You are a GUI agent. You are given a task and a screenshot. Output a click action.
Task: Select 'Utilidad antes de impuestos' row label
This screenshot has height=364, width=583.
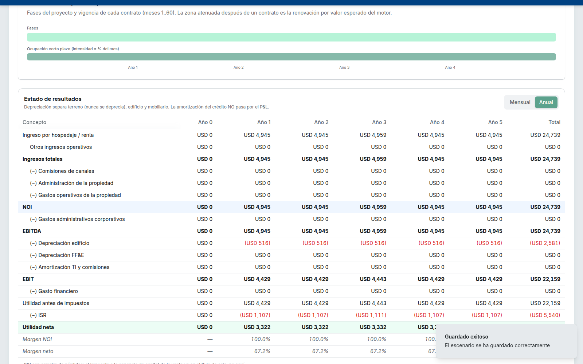click(x=56, y=303)
